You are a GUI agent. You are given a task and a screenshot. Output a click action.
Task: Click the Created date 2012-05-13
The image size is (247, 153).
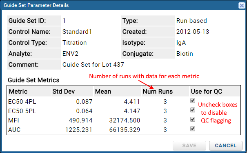[193, 32]
